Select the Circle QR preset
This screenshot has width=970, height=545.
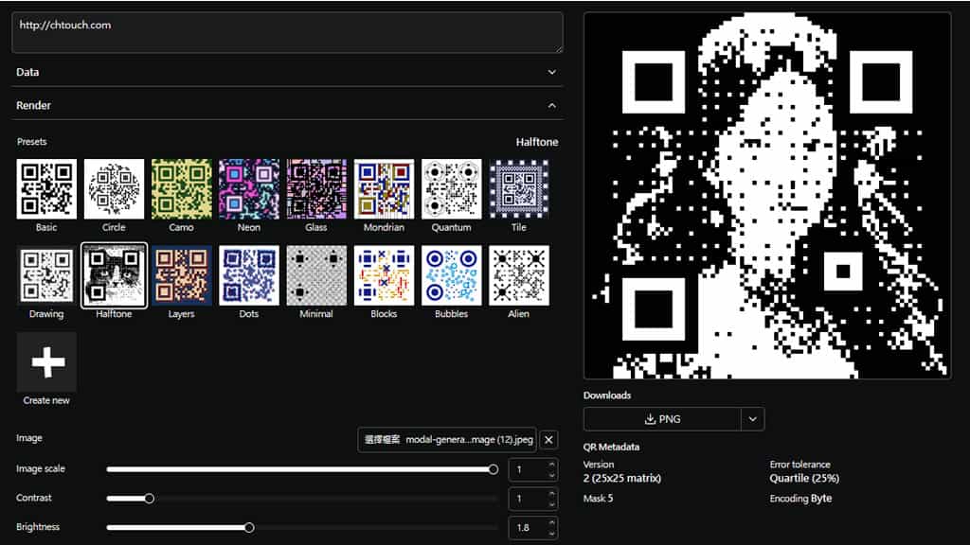click(114, 189)
